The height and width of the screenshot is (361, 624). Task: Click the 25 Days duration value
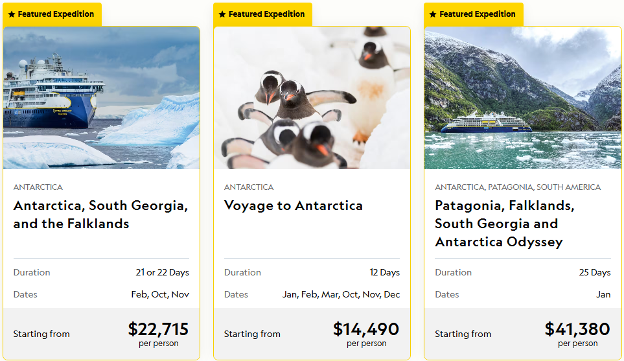pos(595,272)
